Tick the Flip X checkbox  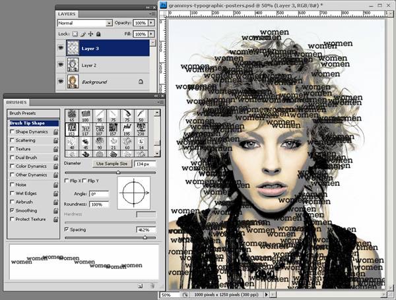click(x=67, y=181)
